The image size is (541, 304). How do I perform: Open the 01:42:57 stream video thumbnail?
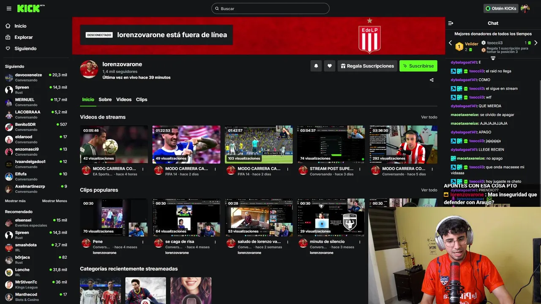pyautogui.click(x=259, y=144)
